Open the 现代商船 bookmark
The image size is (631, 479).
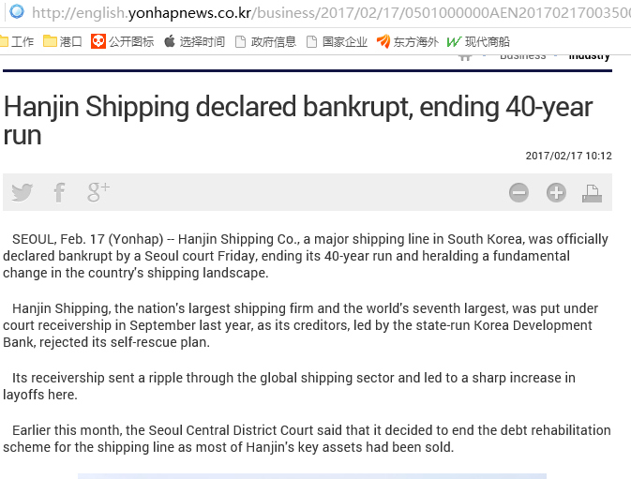(x=478, y=41)
